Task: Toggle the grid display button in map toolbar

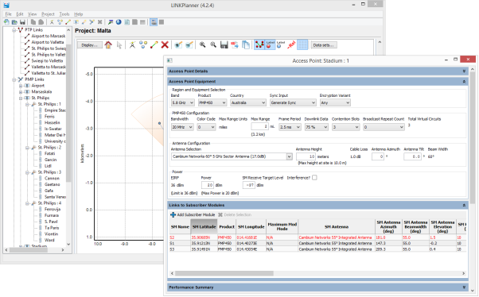Action: coord(302,44)
